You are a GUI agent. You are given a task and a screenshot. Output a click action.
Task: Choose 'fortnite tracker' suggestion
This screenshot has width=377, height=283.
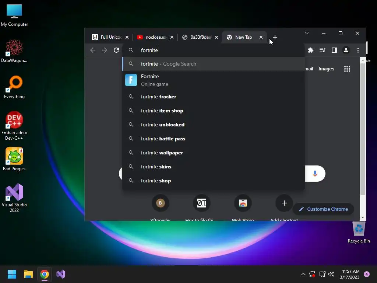214,97
